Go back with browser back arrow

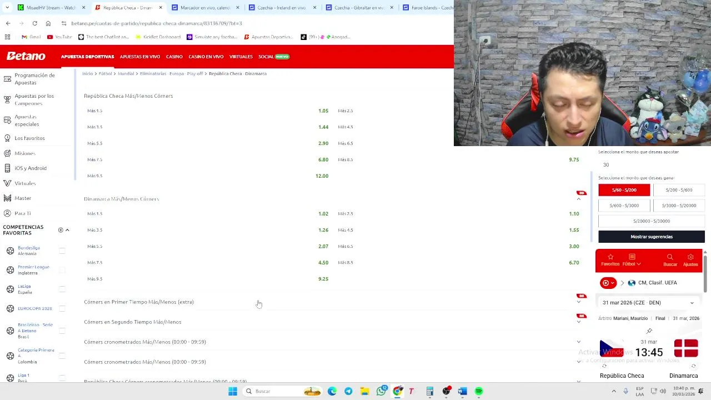[x=8, y=23]
